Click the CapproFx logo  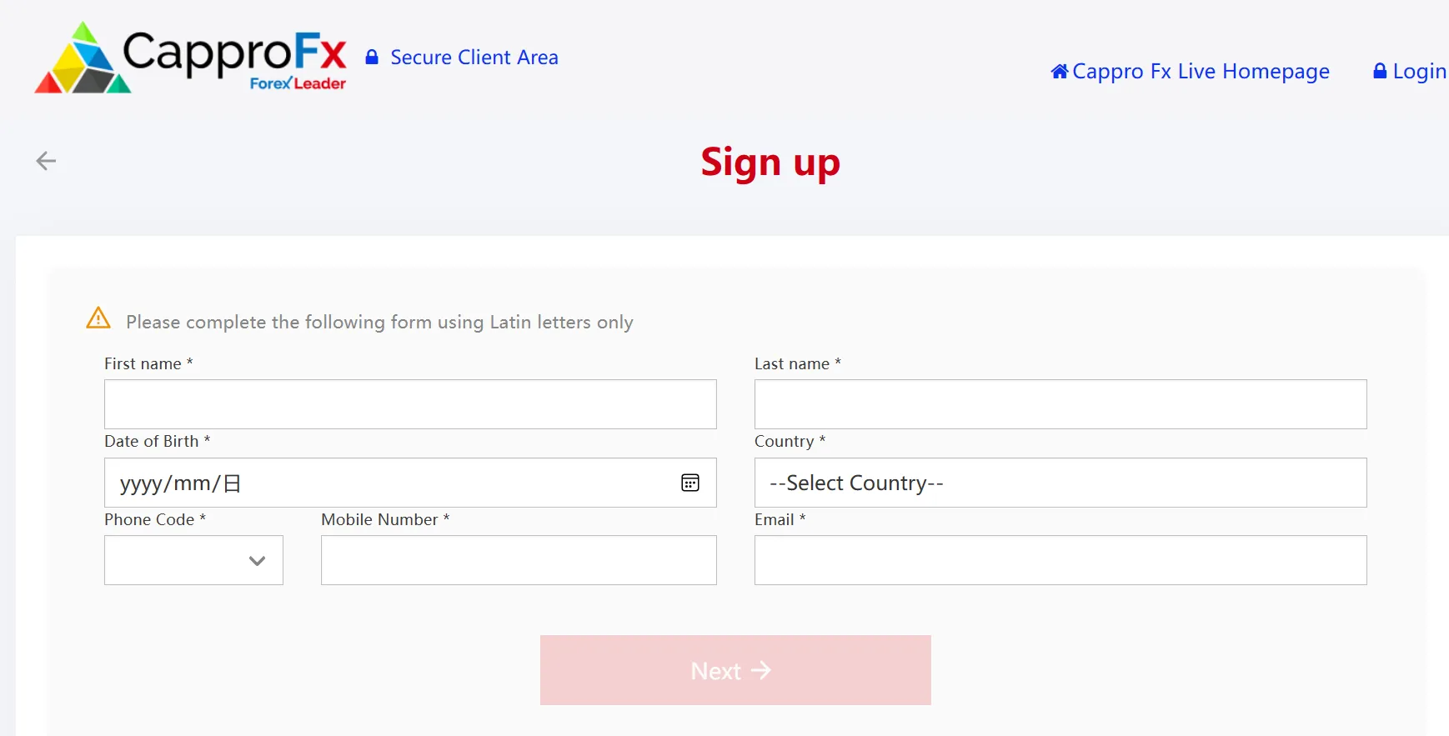pyautogui.click(x=190, y=57)
